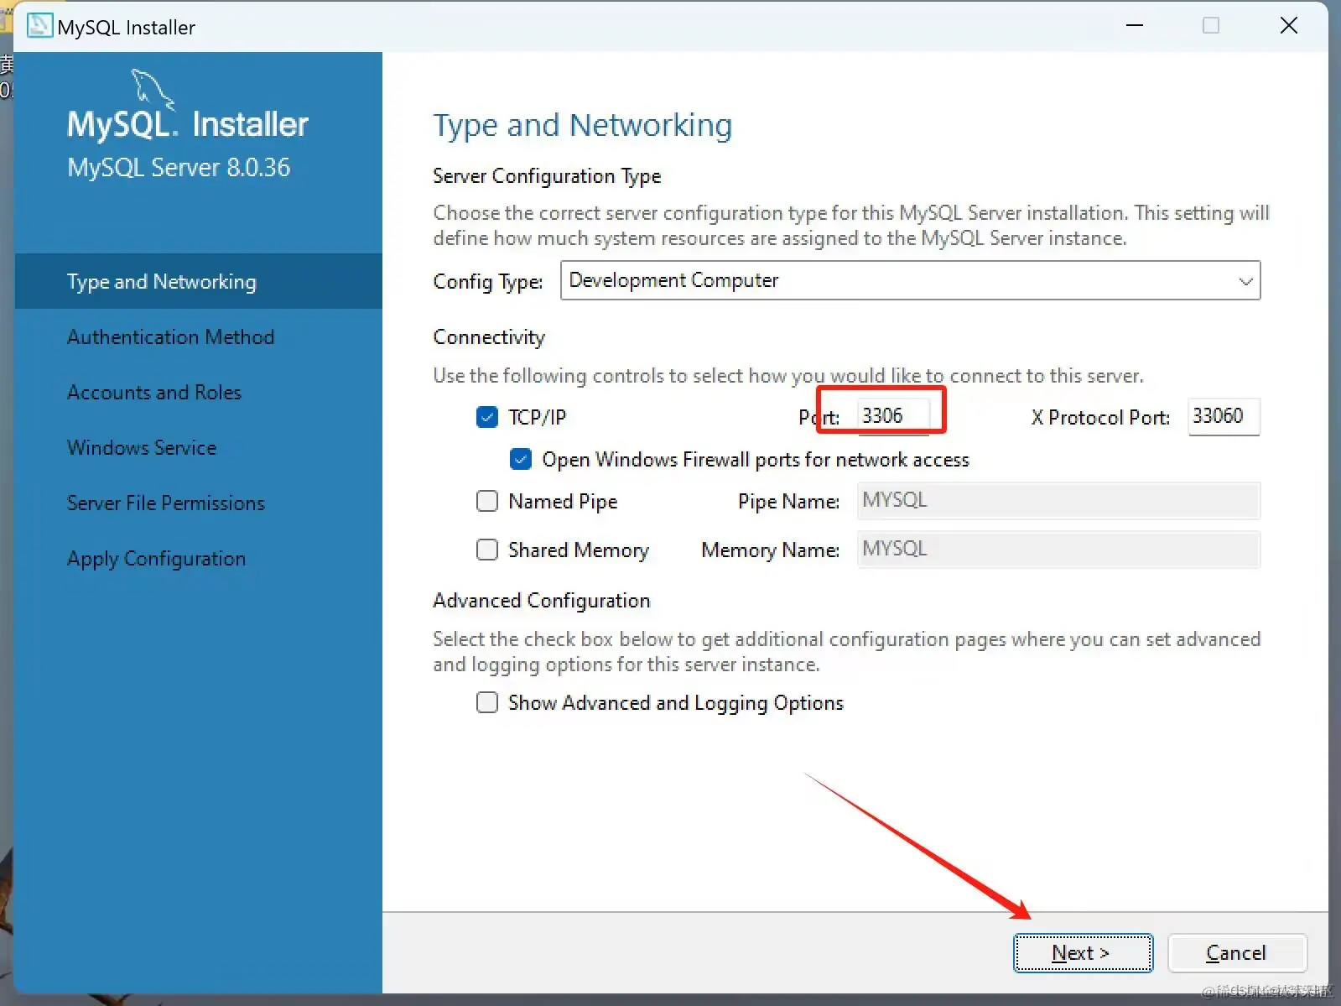The image size is (1341, 1006).
Task: Open the Config Type dropdown
Action: 910,280
